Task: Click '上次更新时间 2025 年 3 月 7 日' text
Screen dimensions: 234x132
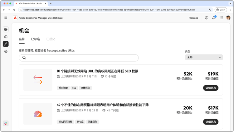Action: (x=79, y=76)
